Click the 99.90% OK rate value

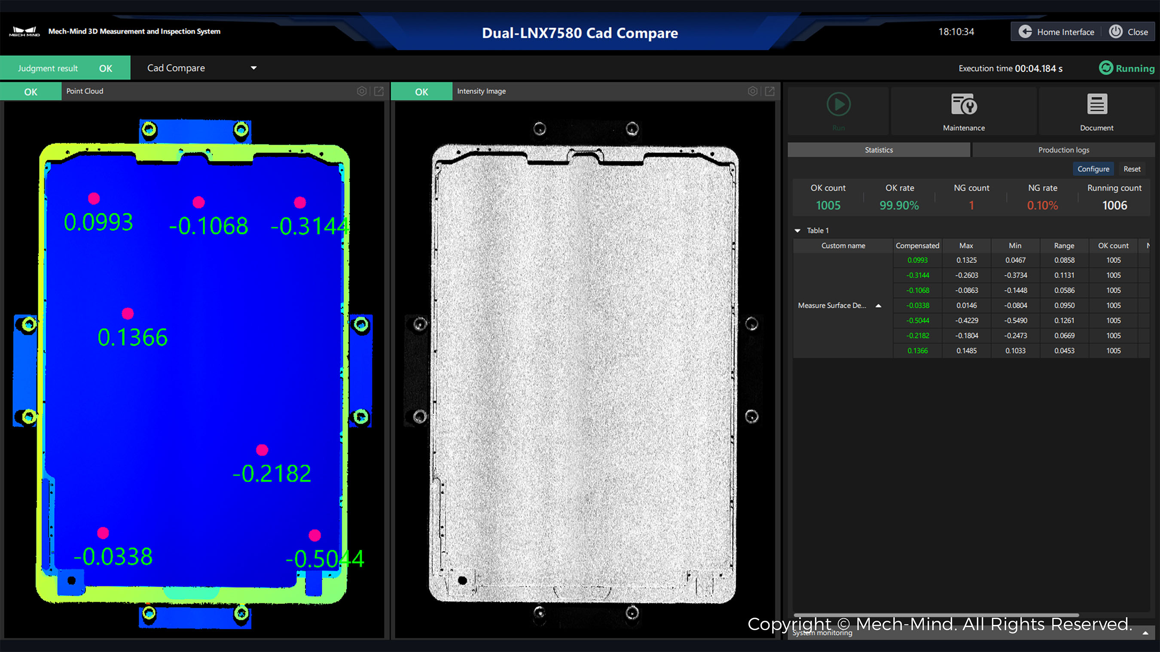pos(899,206)
